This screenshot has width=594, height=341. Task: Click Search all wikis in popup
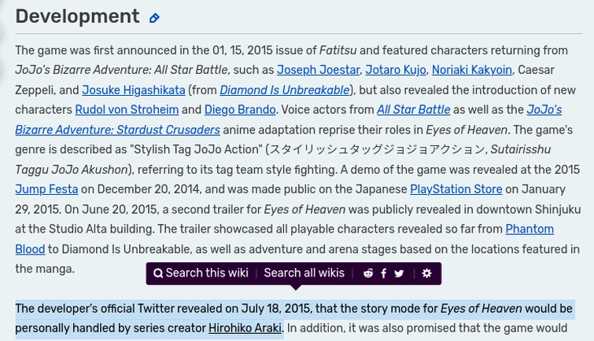click(304, 273)
